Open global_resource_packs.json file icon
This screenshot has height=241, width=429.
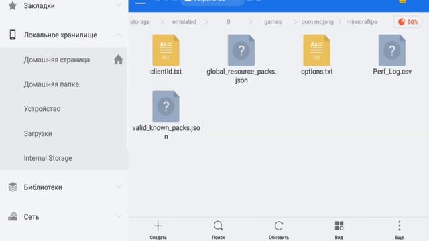[241, 50]
